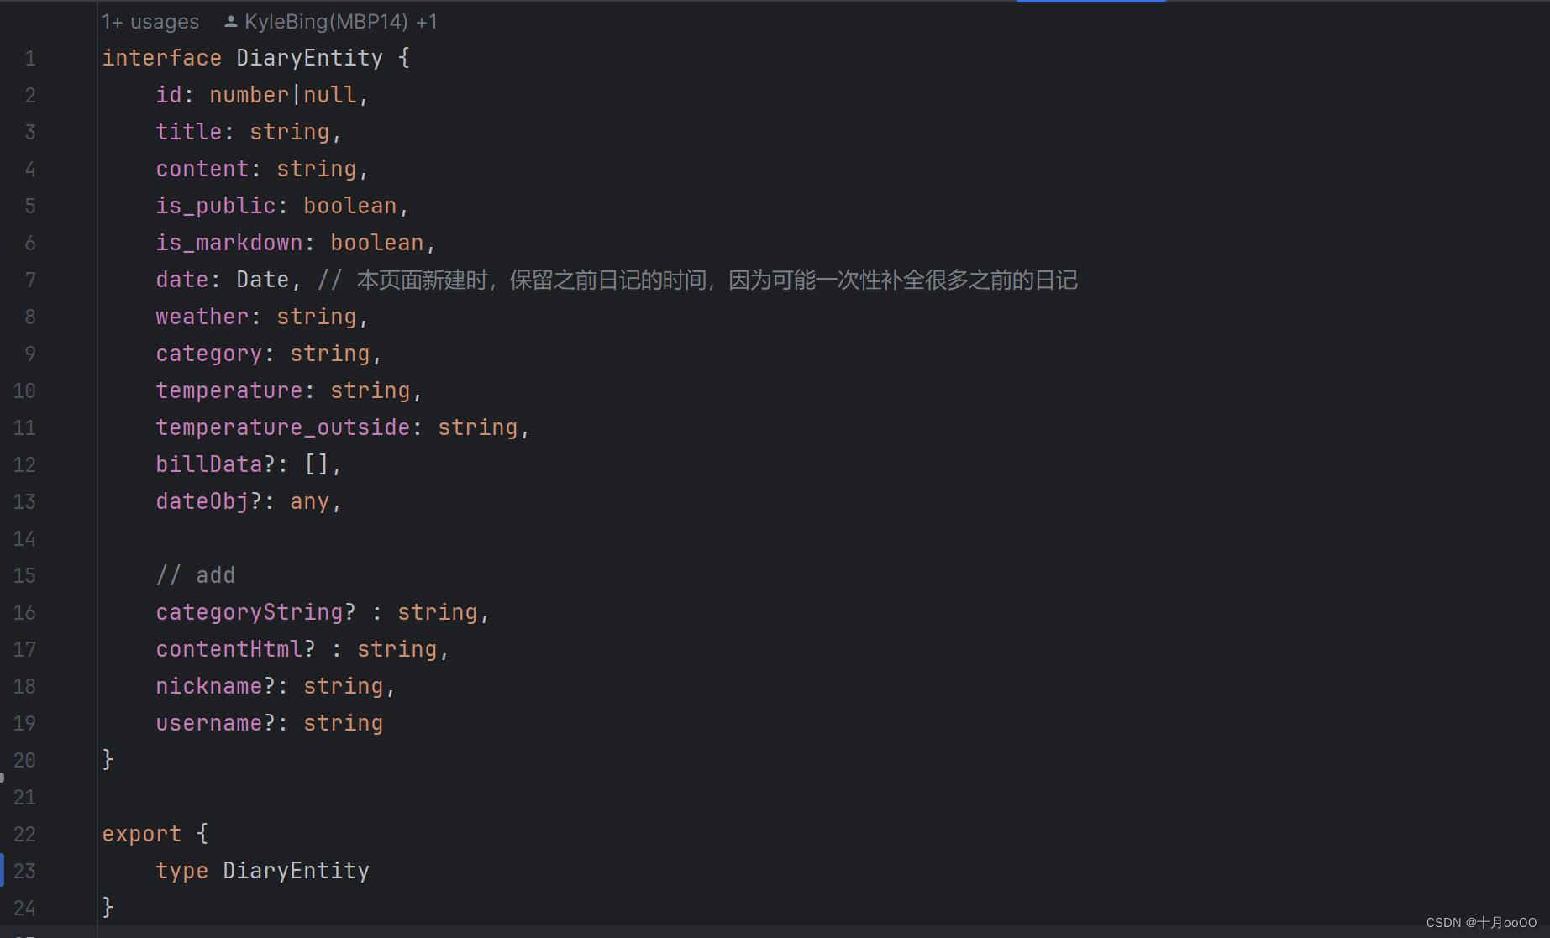Click the 'null' type on line 2
Image resolution: width=1550 pixels, height=938 pixels.
click(330, 95)
